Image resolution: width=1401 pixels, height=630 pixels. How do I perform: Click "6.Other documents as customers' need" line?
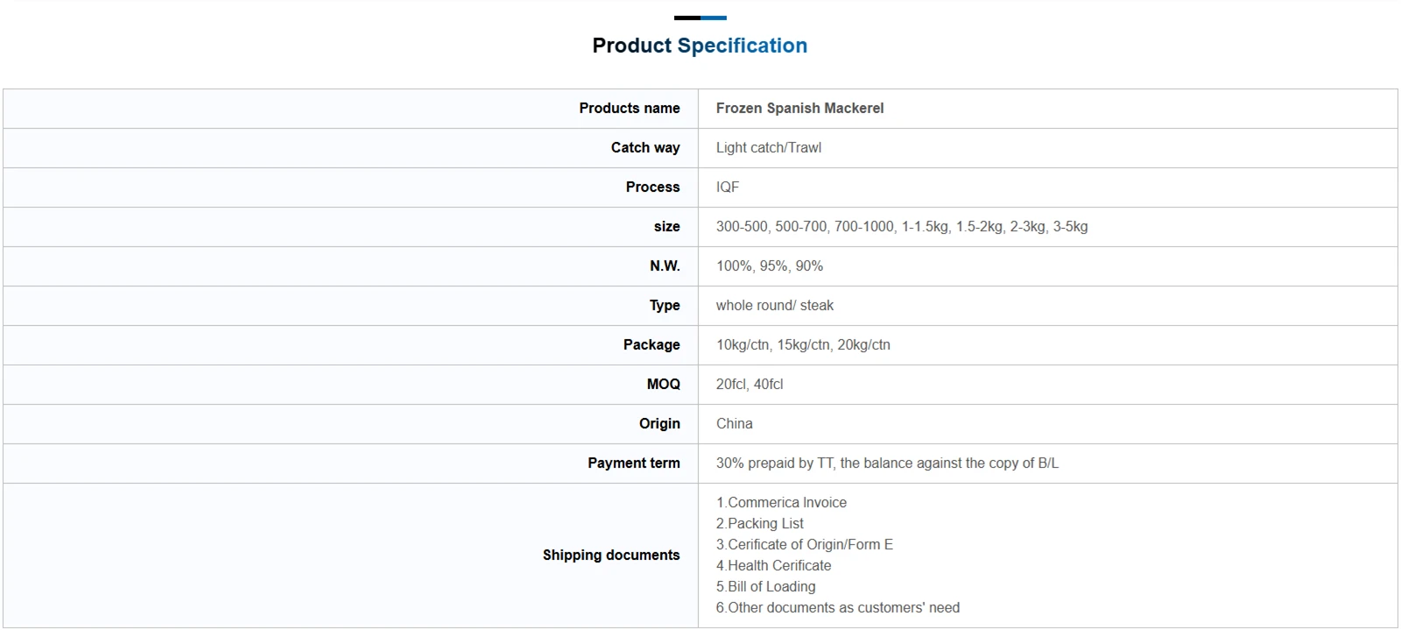838,607
